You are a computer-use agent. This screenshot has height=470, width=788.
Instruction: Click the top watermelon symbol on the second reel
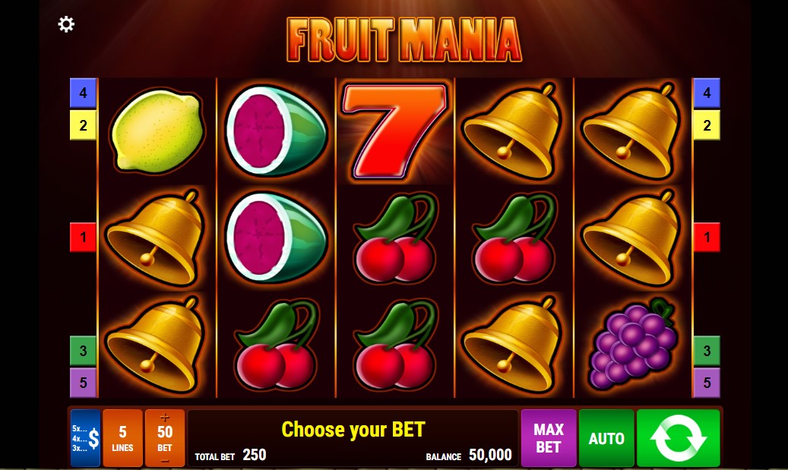coord(276,131)
